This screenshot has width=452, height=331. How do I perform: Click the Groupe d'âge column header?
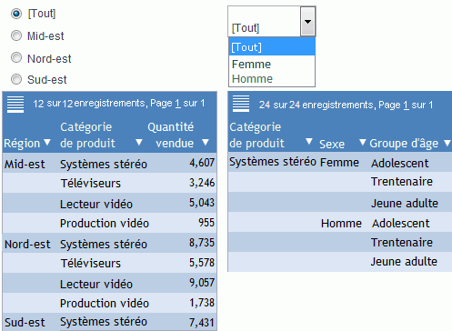(404, 144)
